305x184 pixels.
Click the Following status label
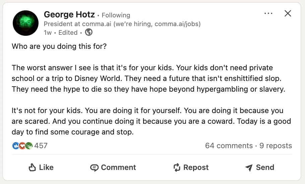point(116,15)
